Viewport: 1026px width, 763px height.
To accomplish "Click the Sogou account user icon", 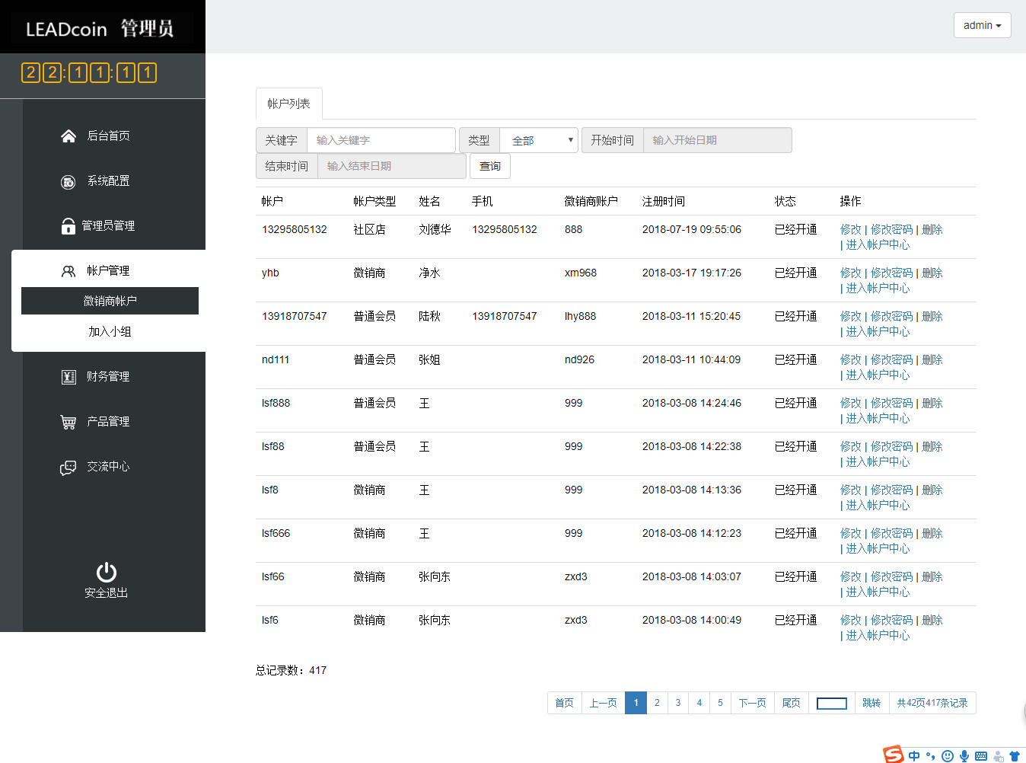I will [998, 755].
